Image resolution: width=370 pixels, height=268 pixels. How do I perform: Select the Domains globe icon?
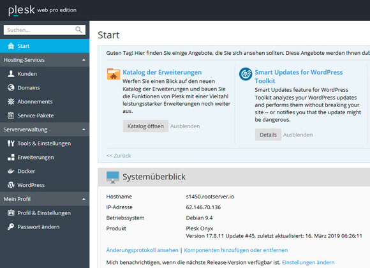click(x=11, y=87)
